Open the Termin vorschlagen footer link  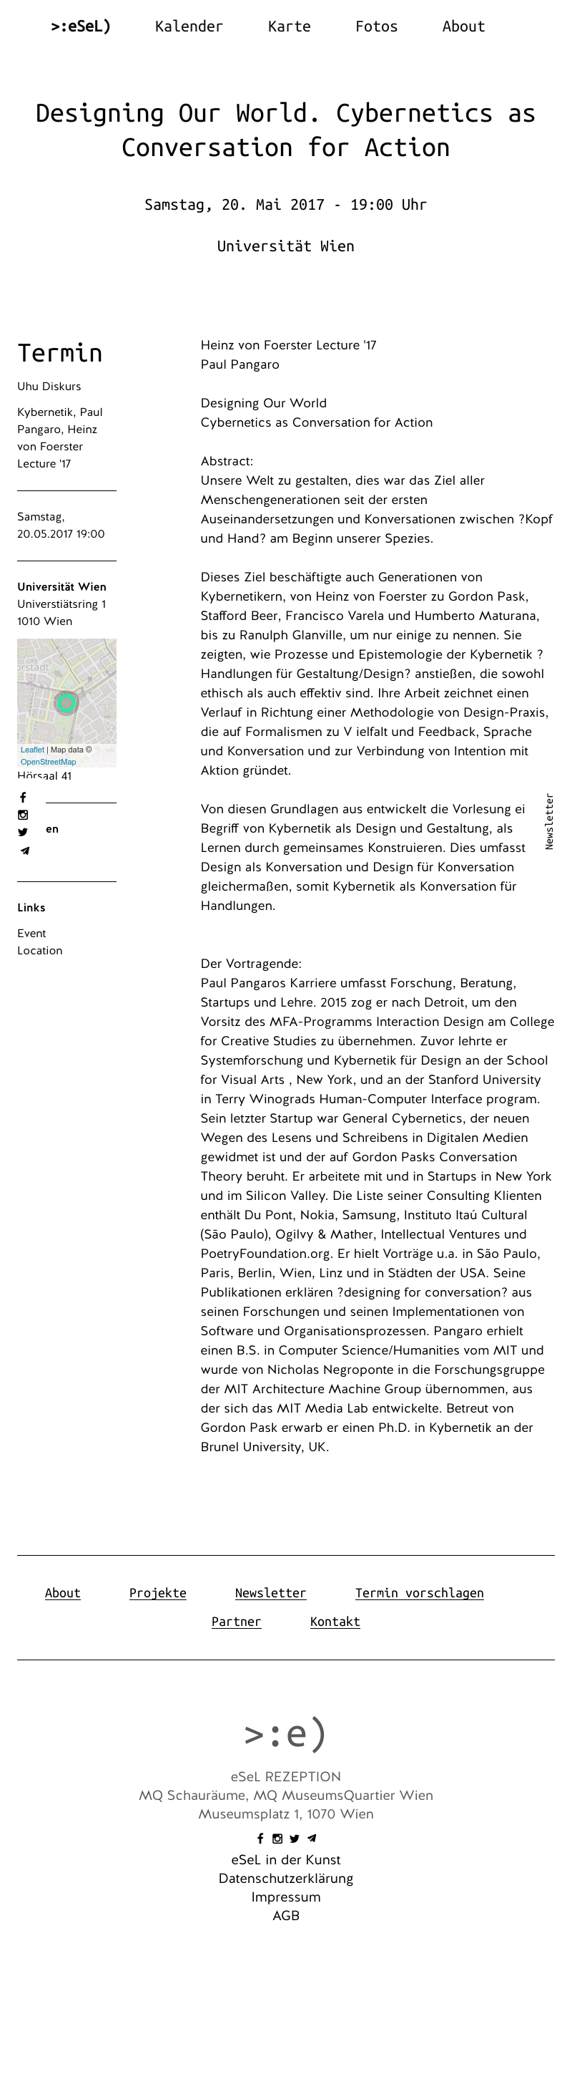(x=419, y=1592)
